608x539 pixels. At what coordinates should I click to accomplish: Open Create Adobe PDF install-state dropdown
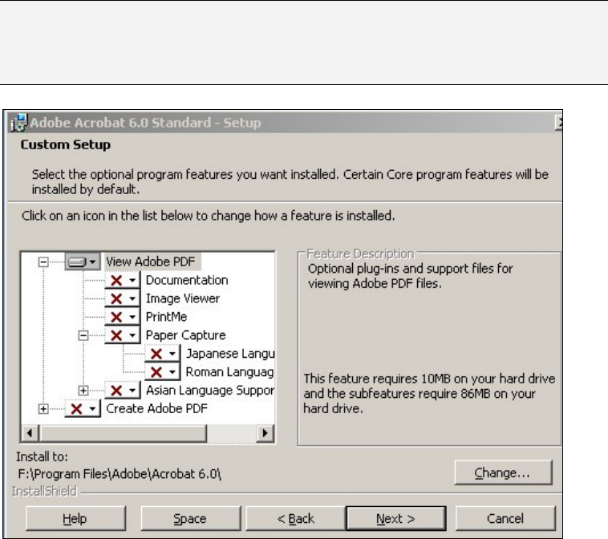82,409
